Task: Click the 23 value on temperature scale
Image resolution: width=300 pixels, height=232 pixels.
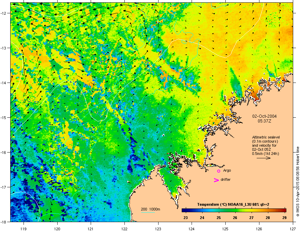Action: pyautogui.click(x=185, y=218)
